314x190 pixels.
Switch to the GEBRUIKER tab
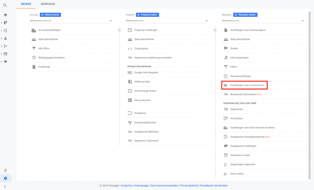pyautogui.click(x=48, y=4)
